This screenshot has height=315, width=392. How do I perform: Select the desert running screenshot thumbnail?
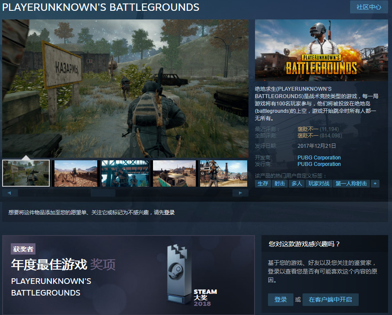tap(76, 173)
